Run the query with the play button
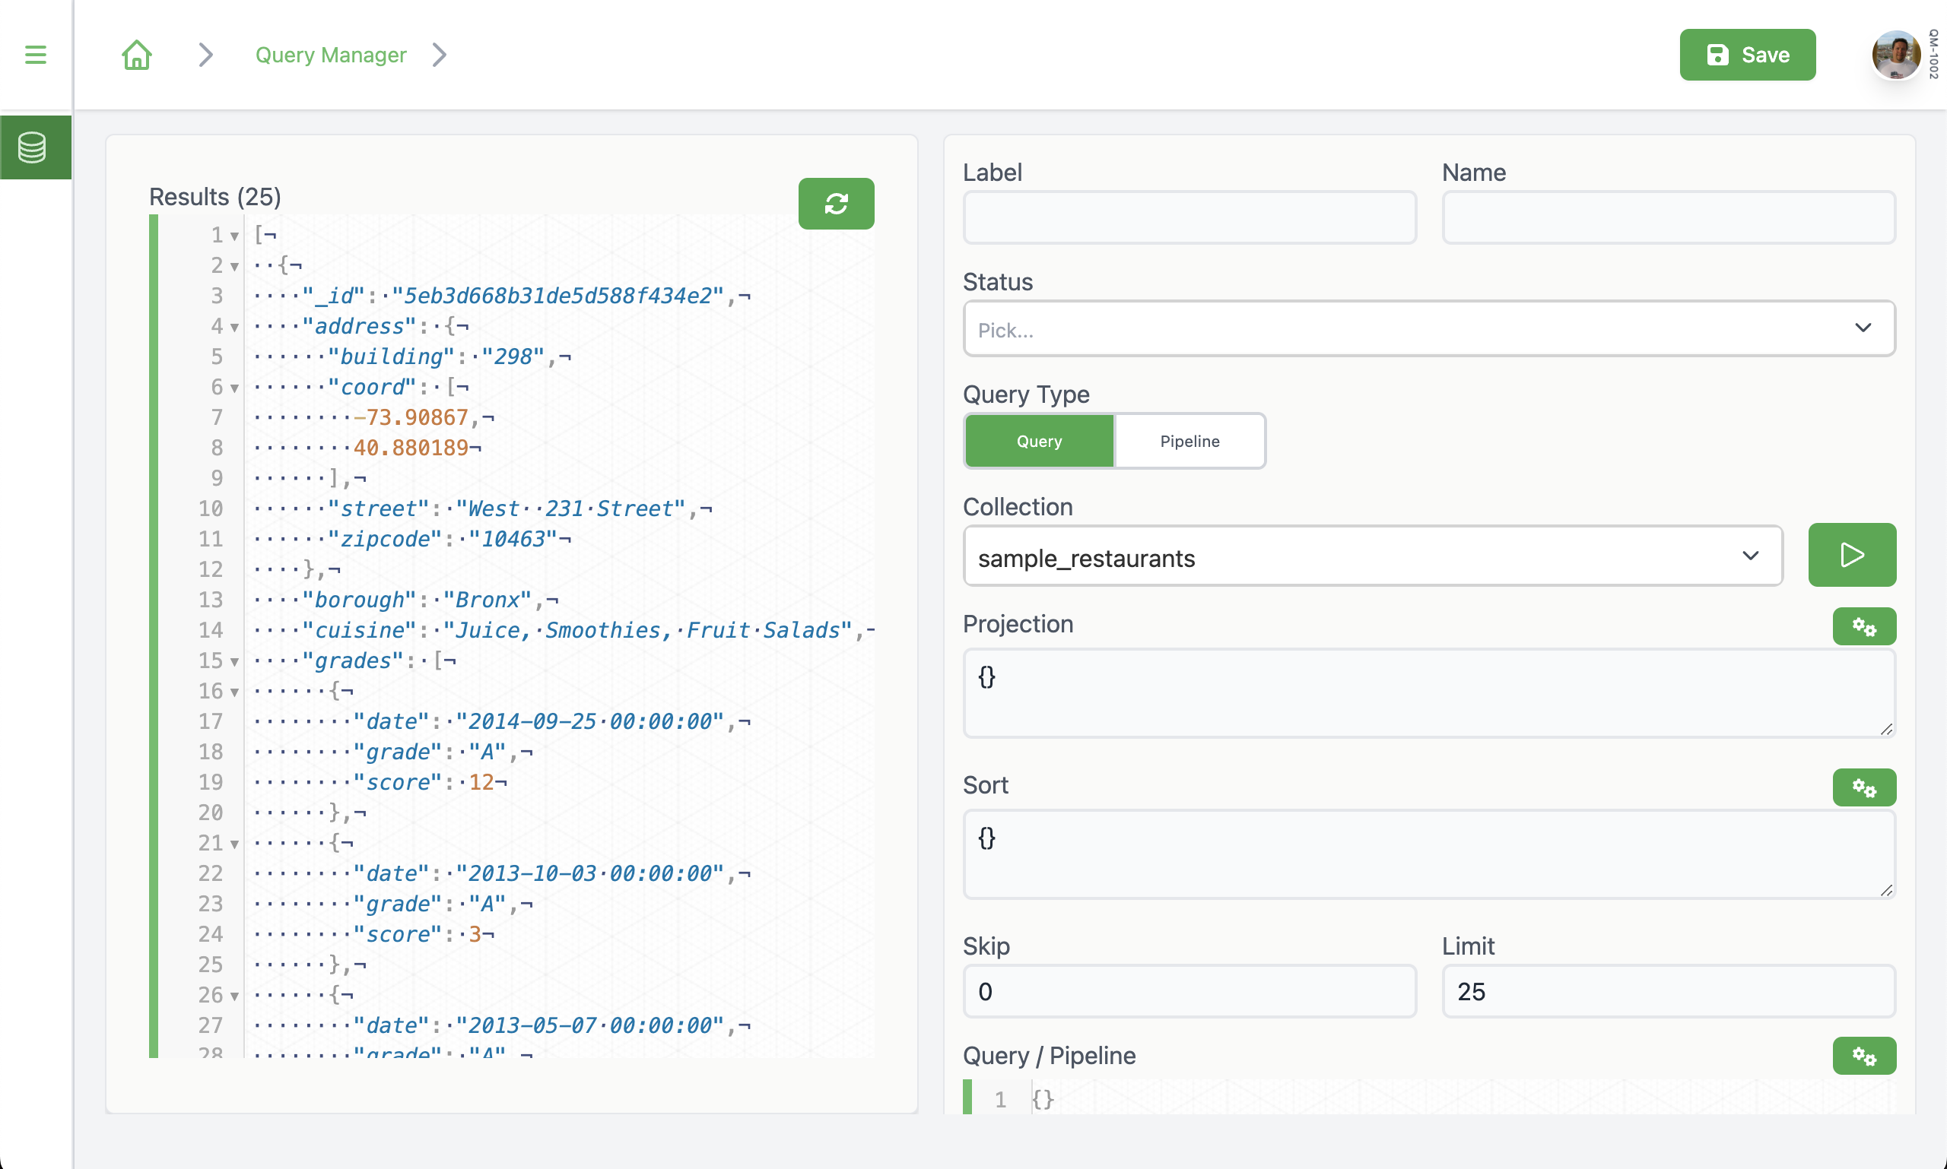Viewport: 1947px width, 1169px height. [x=1851, y=555]
